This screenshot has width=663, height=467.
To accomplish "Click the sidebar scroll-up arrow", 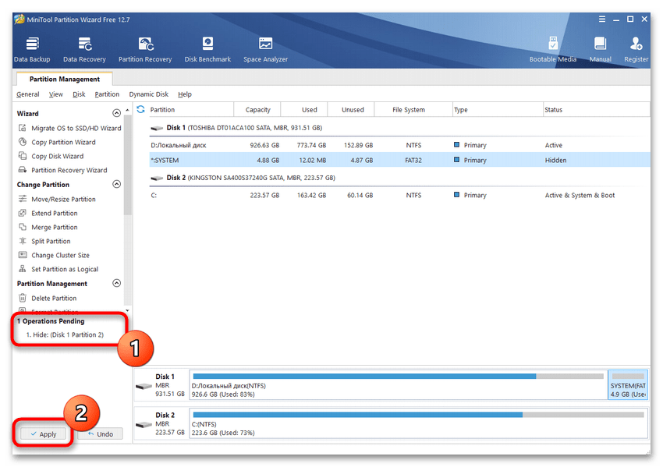I will point(127,110).
